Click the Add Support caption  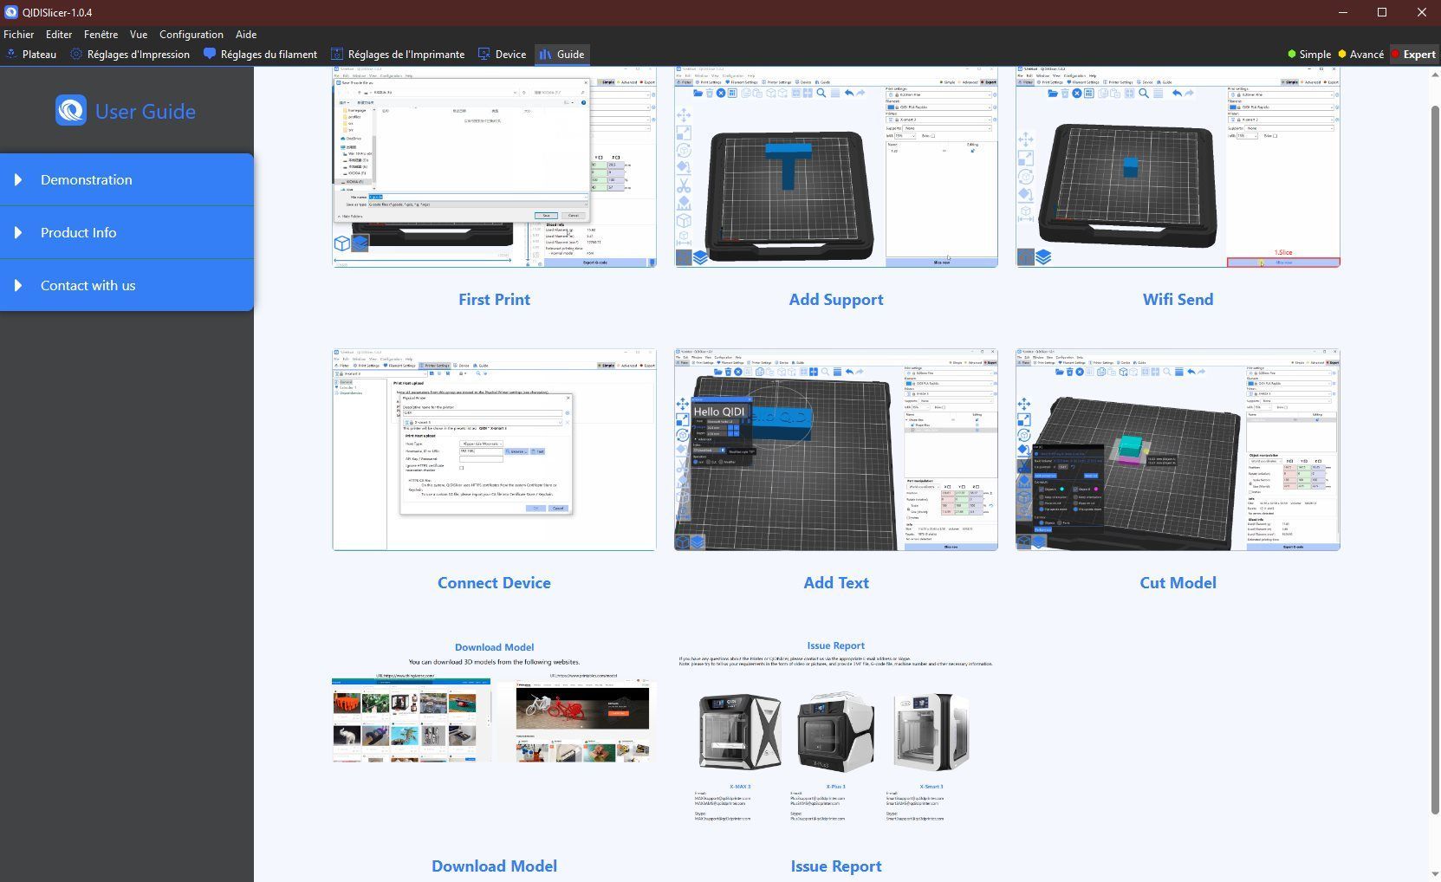[836, 299]
